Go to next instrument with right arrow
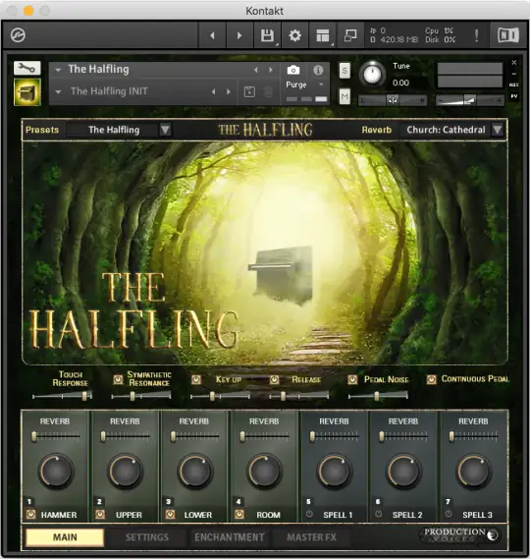530x559 pixels. pos(239,35)
